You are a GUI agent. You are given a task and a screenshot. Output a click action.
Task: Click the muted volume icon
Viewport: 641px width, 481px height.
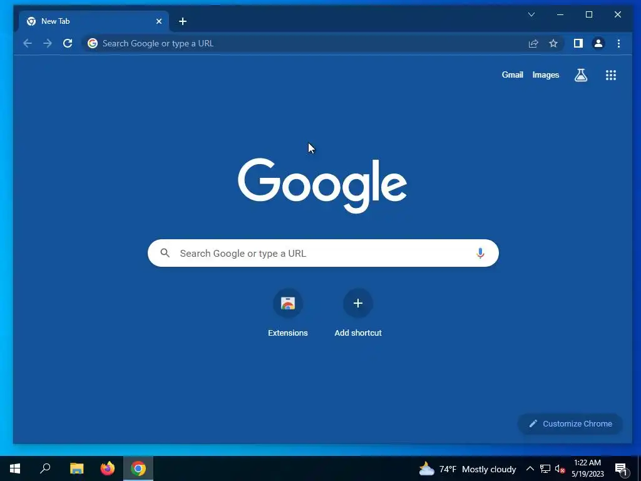coord(560,468)
